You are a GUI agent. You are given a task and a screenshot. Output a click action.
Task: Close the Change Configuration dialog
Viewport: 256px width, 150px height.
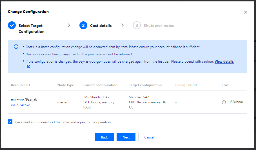pos(245,12)
